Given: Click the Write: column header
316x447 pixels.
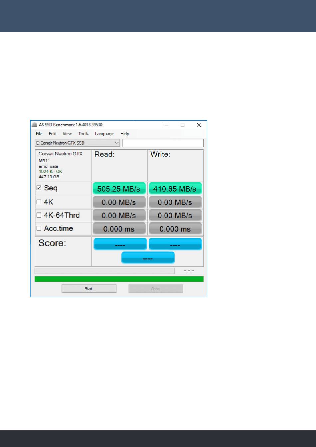Looking at the screenshot, I should point(160,154).
